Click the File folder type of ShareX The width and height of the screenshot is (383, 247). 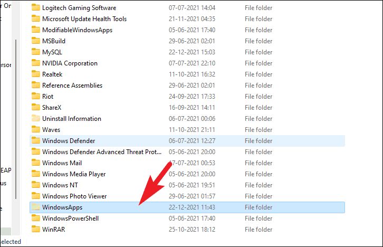[x=258, y=108]
